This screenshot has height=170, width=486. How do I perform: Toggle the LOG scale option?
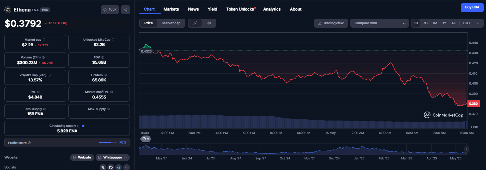tap(466, 23)
